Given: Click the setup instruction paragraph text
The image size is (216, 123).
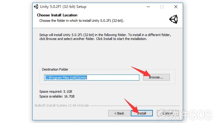Looking at the screenshot, I should [x=105, y=37].
